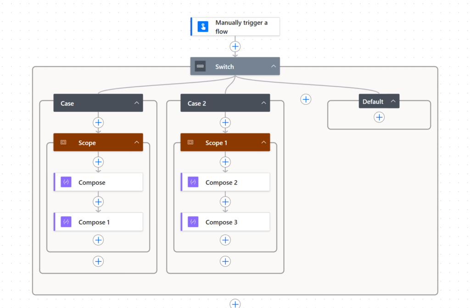Open the Compose 3 action card
Image resolution: width=470 pixels, height=308 pixels.
[225, 222]
